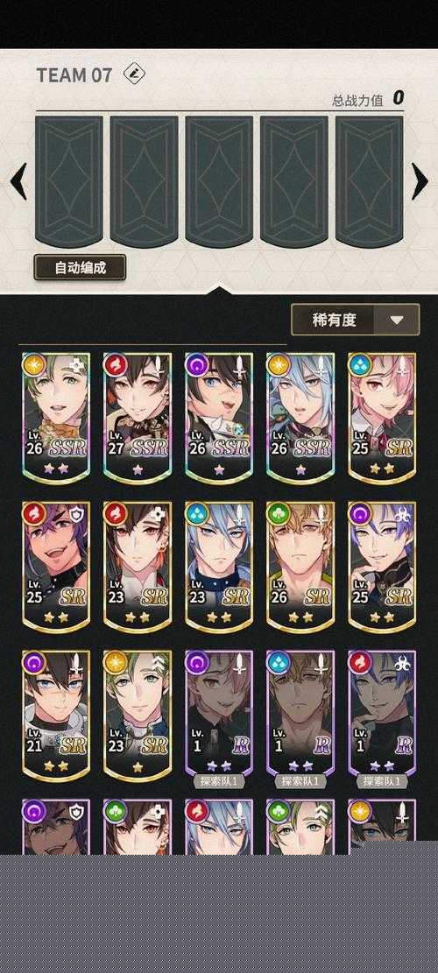Pick the Lv. 26 SSR dark element card
The image size is (438, 973).
[219, 418]
